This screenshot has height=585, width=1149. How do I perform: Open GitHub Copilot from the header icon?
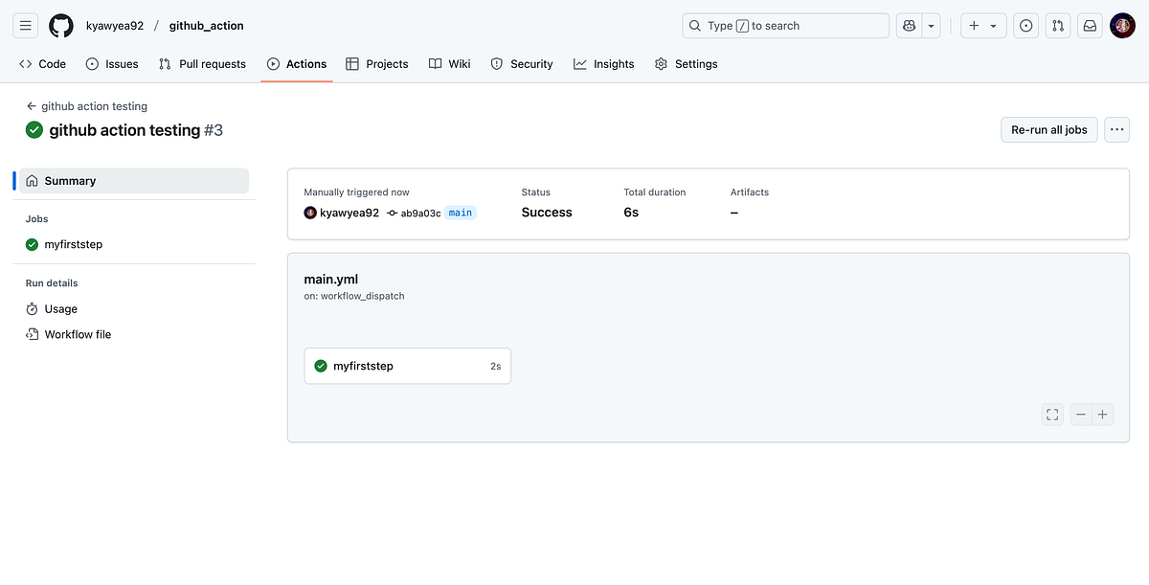[x=908, y=25]
